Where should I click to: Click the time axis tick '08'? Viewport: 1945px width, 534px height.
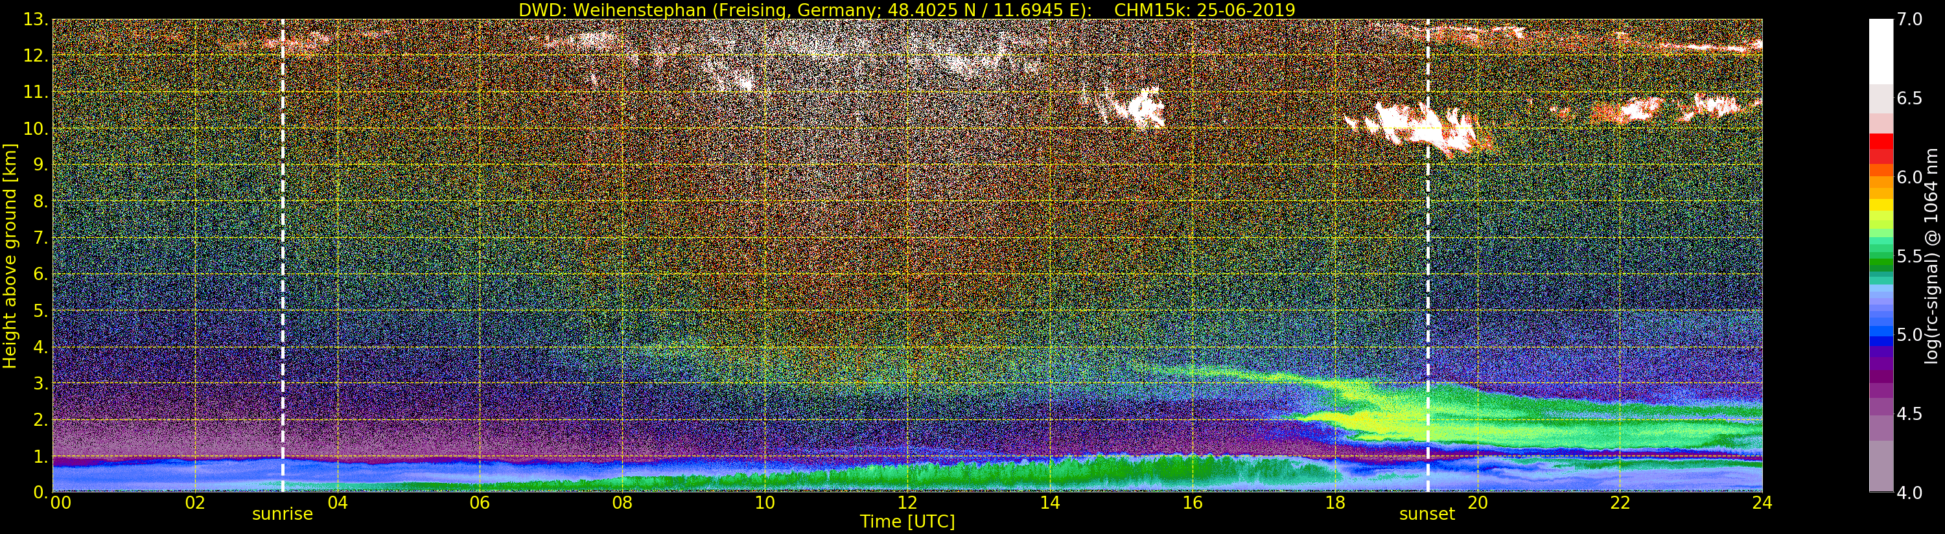click(622, 502)
